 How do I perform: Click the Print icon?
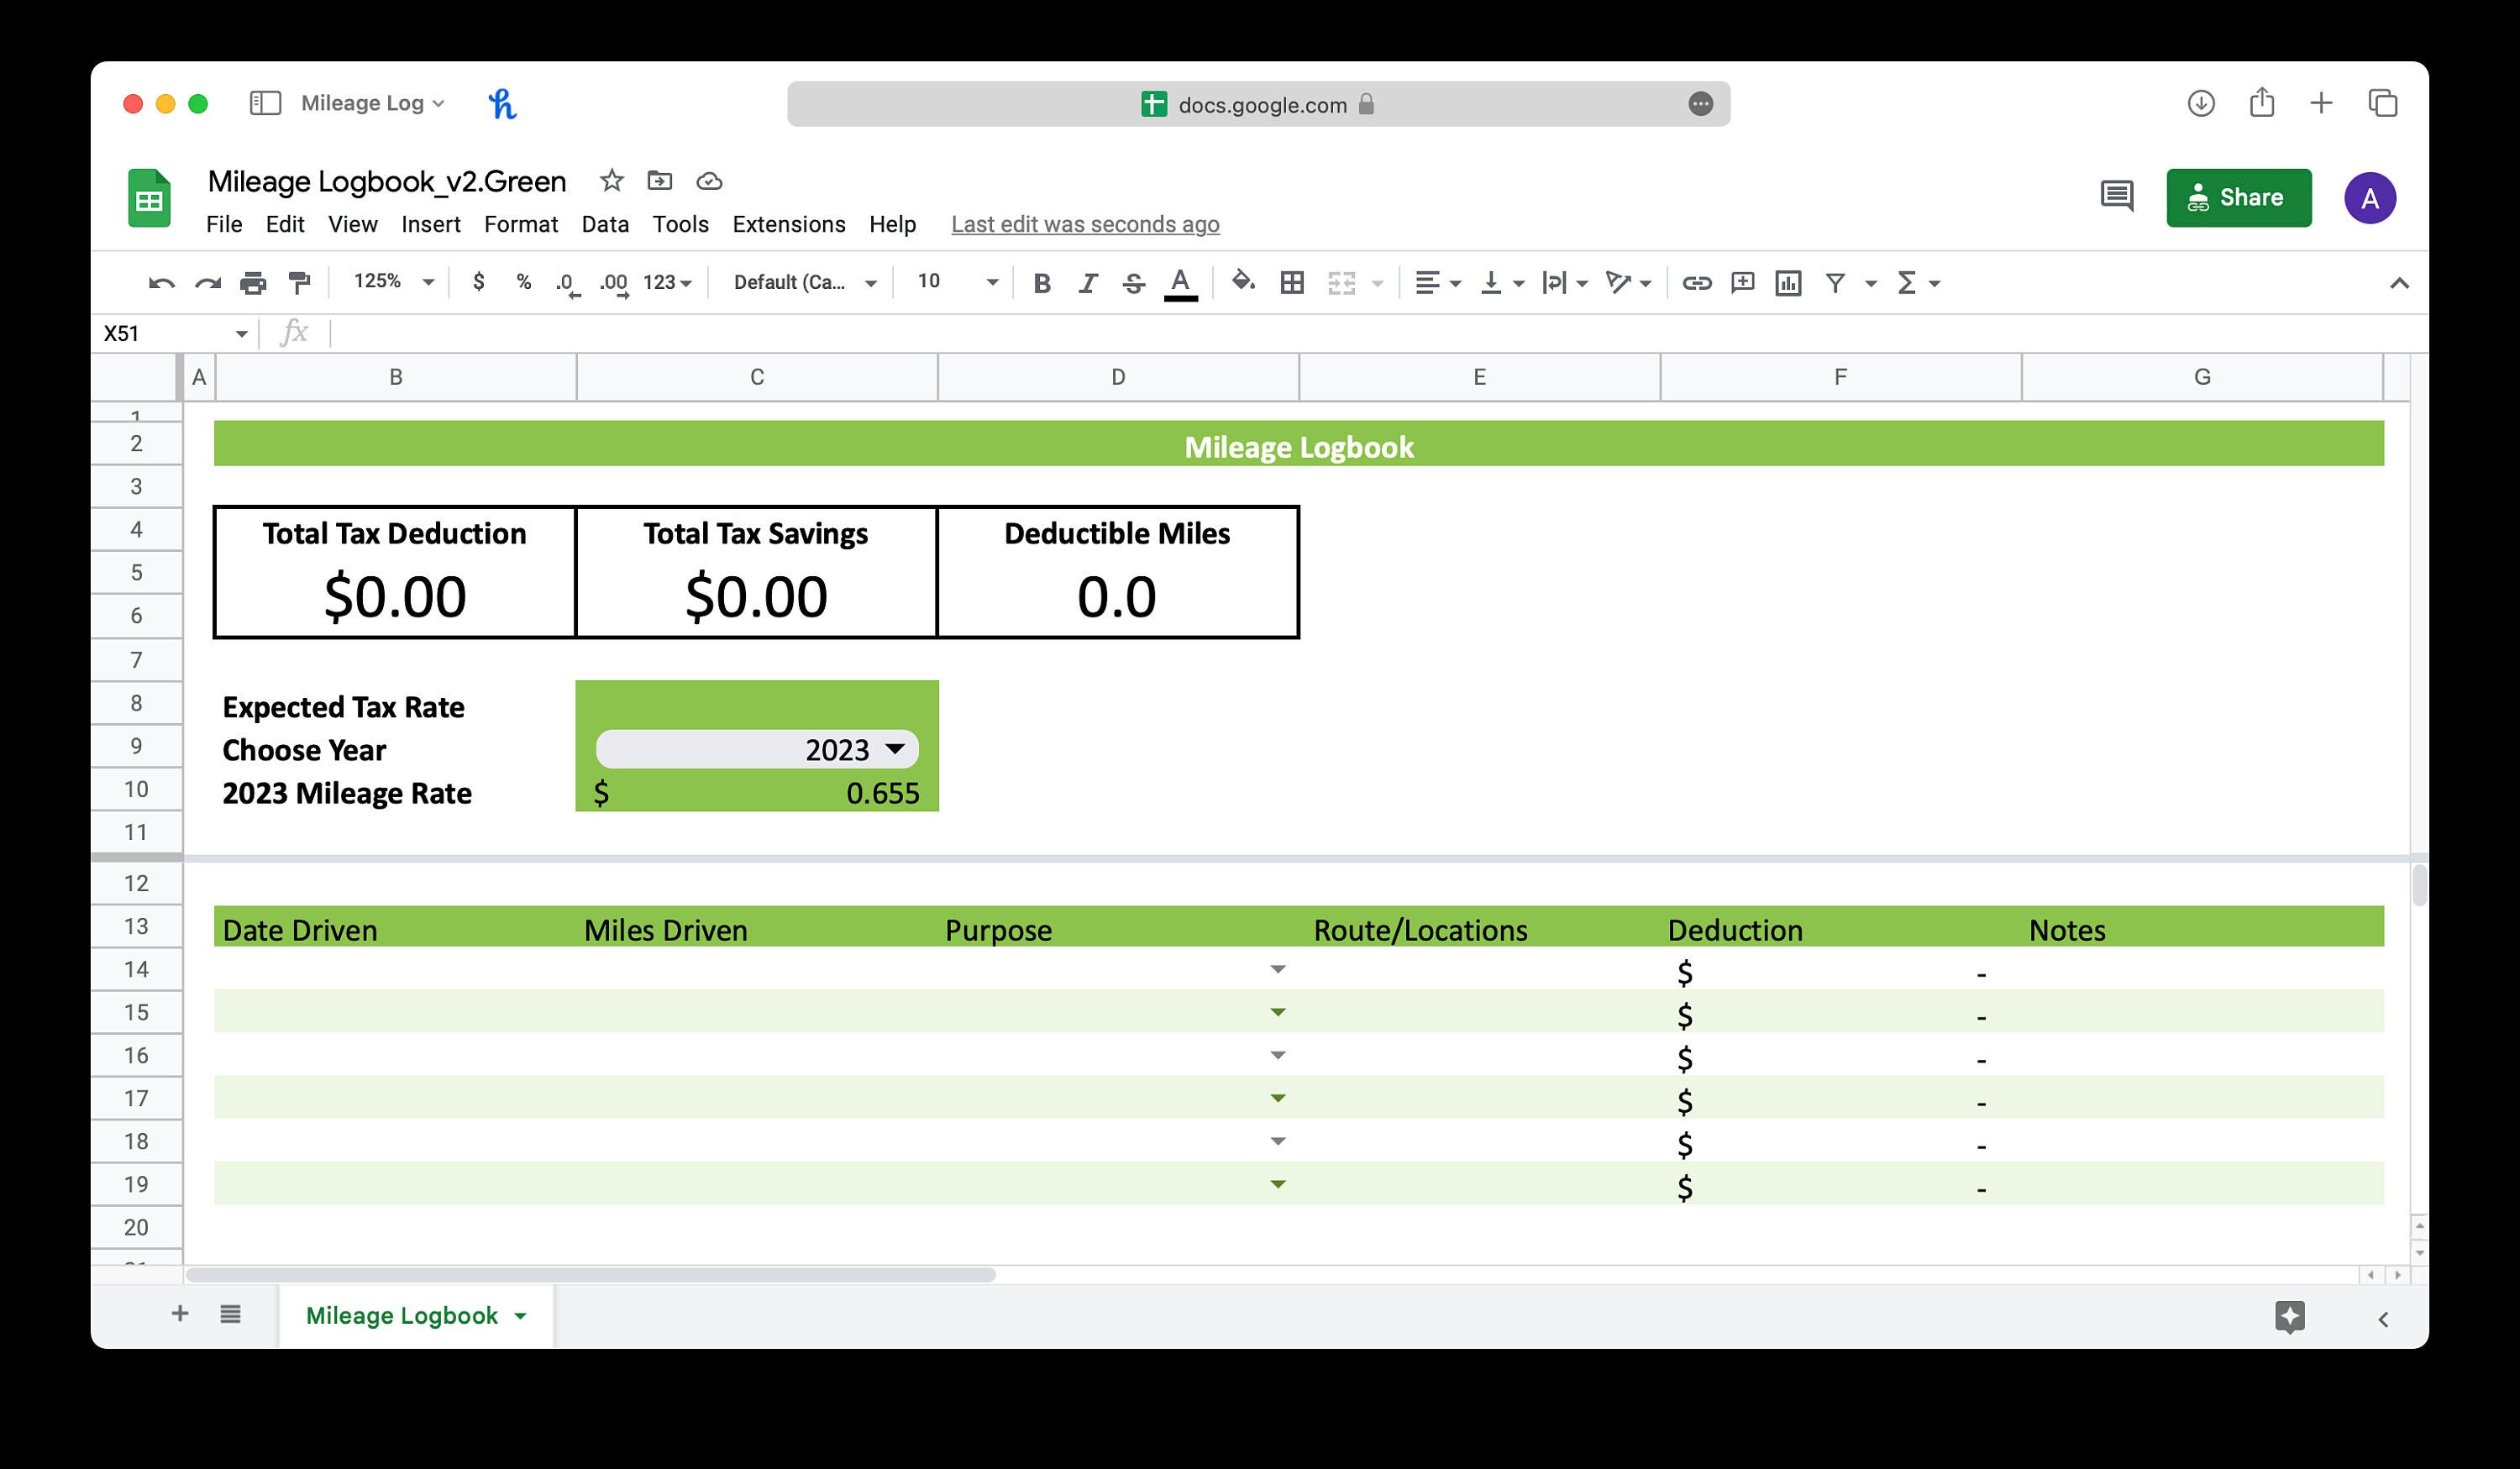(253, 282)
